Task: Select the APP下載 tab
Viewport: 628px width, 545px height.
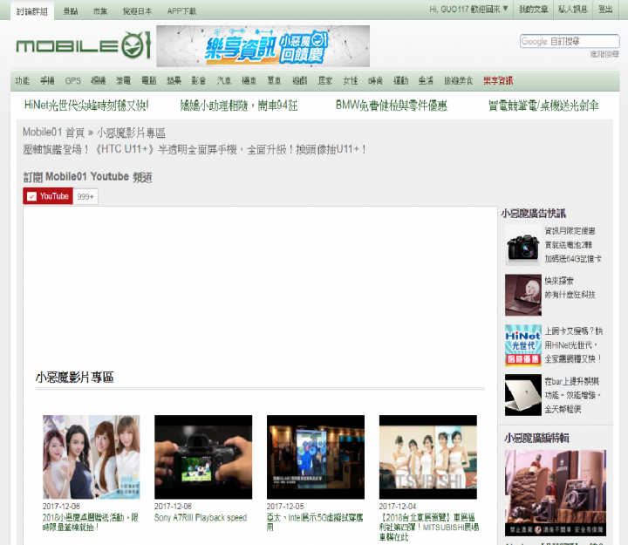Action: [x=181, y=11]
